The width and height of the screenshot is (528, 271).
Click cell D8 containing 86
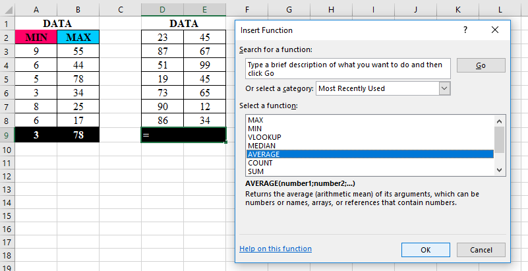[x=162, y=120]
